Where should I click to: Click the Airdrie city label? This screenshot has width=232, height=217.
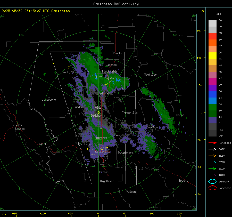click(x=102, y=138)
